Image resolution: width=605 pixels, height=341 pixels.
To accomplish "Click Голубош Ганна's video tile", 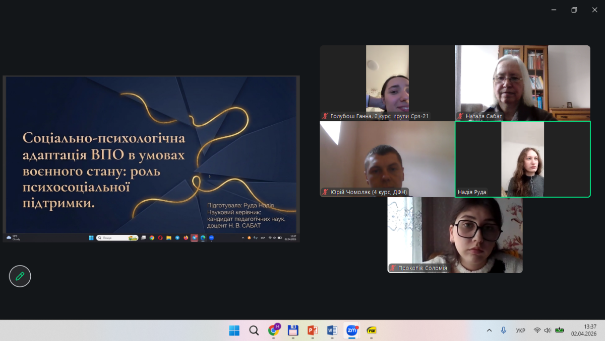I will [387, 83].
